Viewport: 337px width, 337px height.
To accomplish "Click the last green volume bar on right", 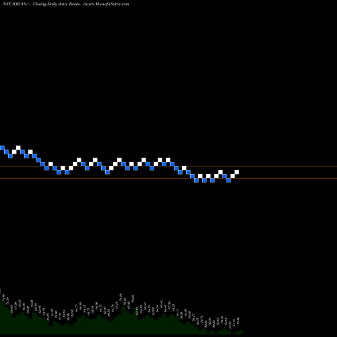I will [241, 332].
